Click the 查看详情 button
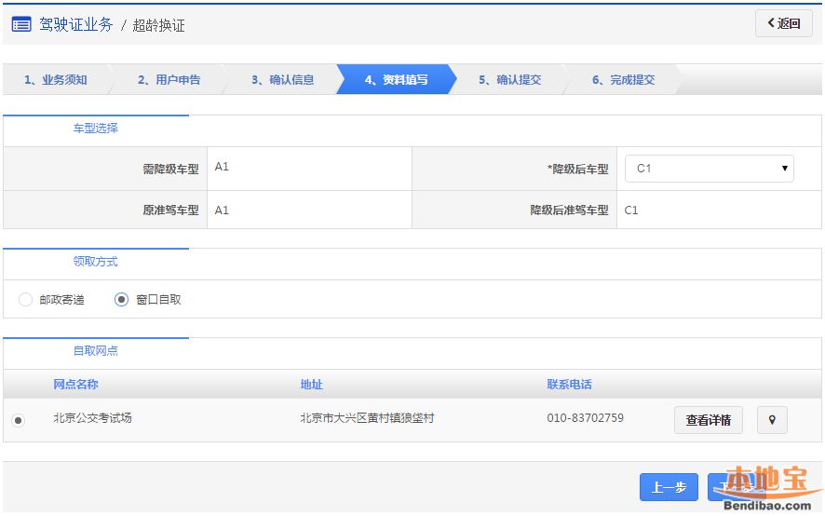 708,420
